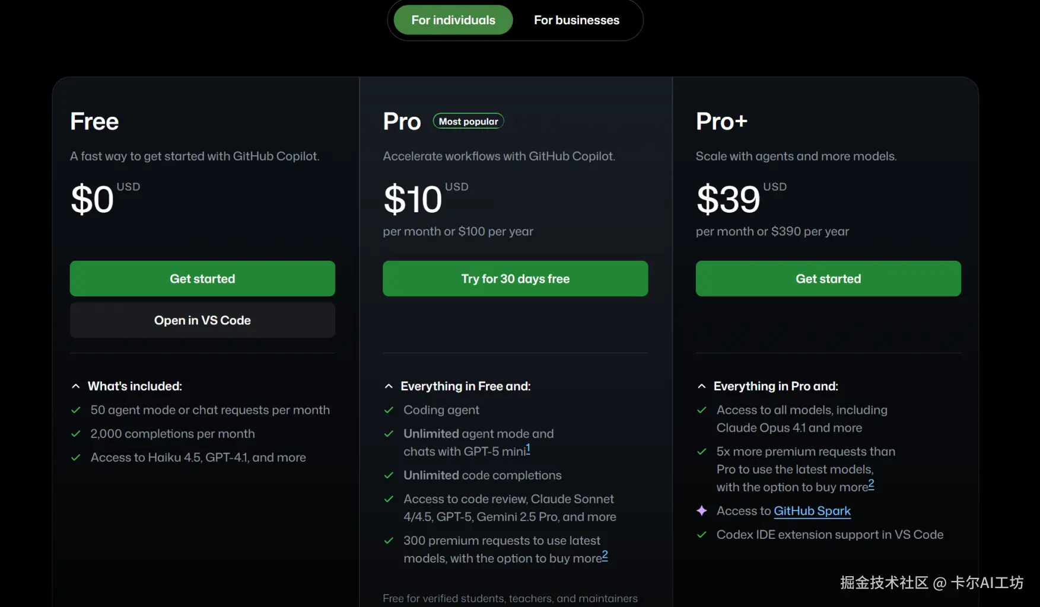This screenshot has width=1040, height=607.
Task: Click checkmark next to Coding agent
Action: pyautogui.click(x=389, y=410)
